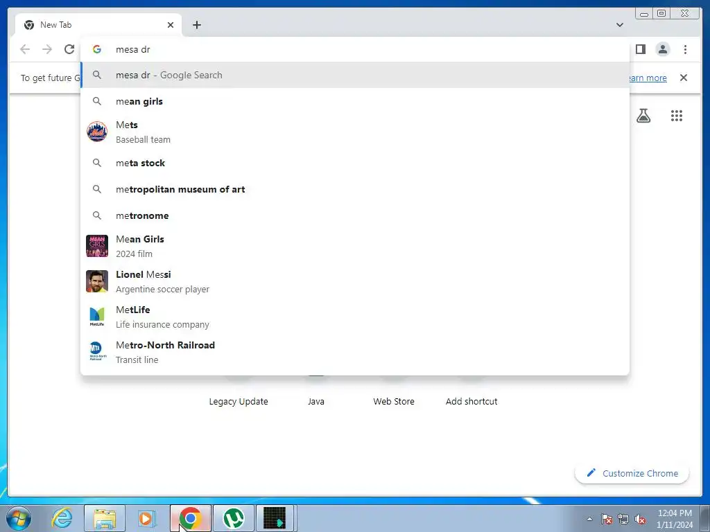Choose 'mesa dr - Google Search' suggestion

pos(355,75)
